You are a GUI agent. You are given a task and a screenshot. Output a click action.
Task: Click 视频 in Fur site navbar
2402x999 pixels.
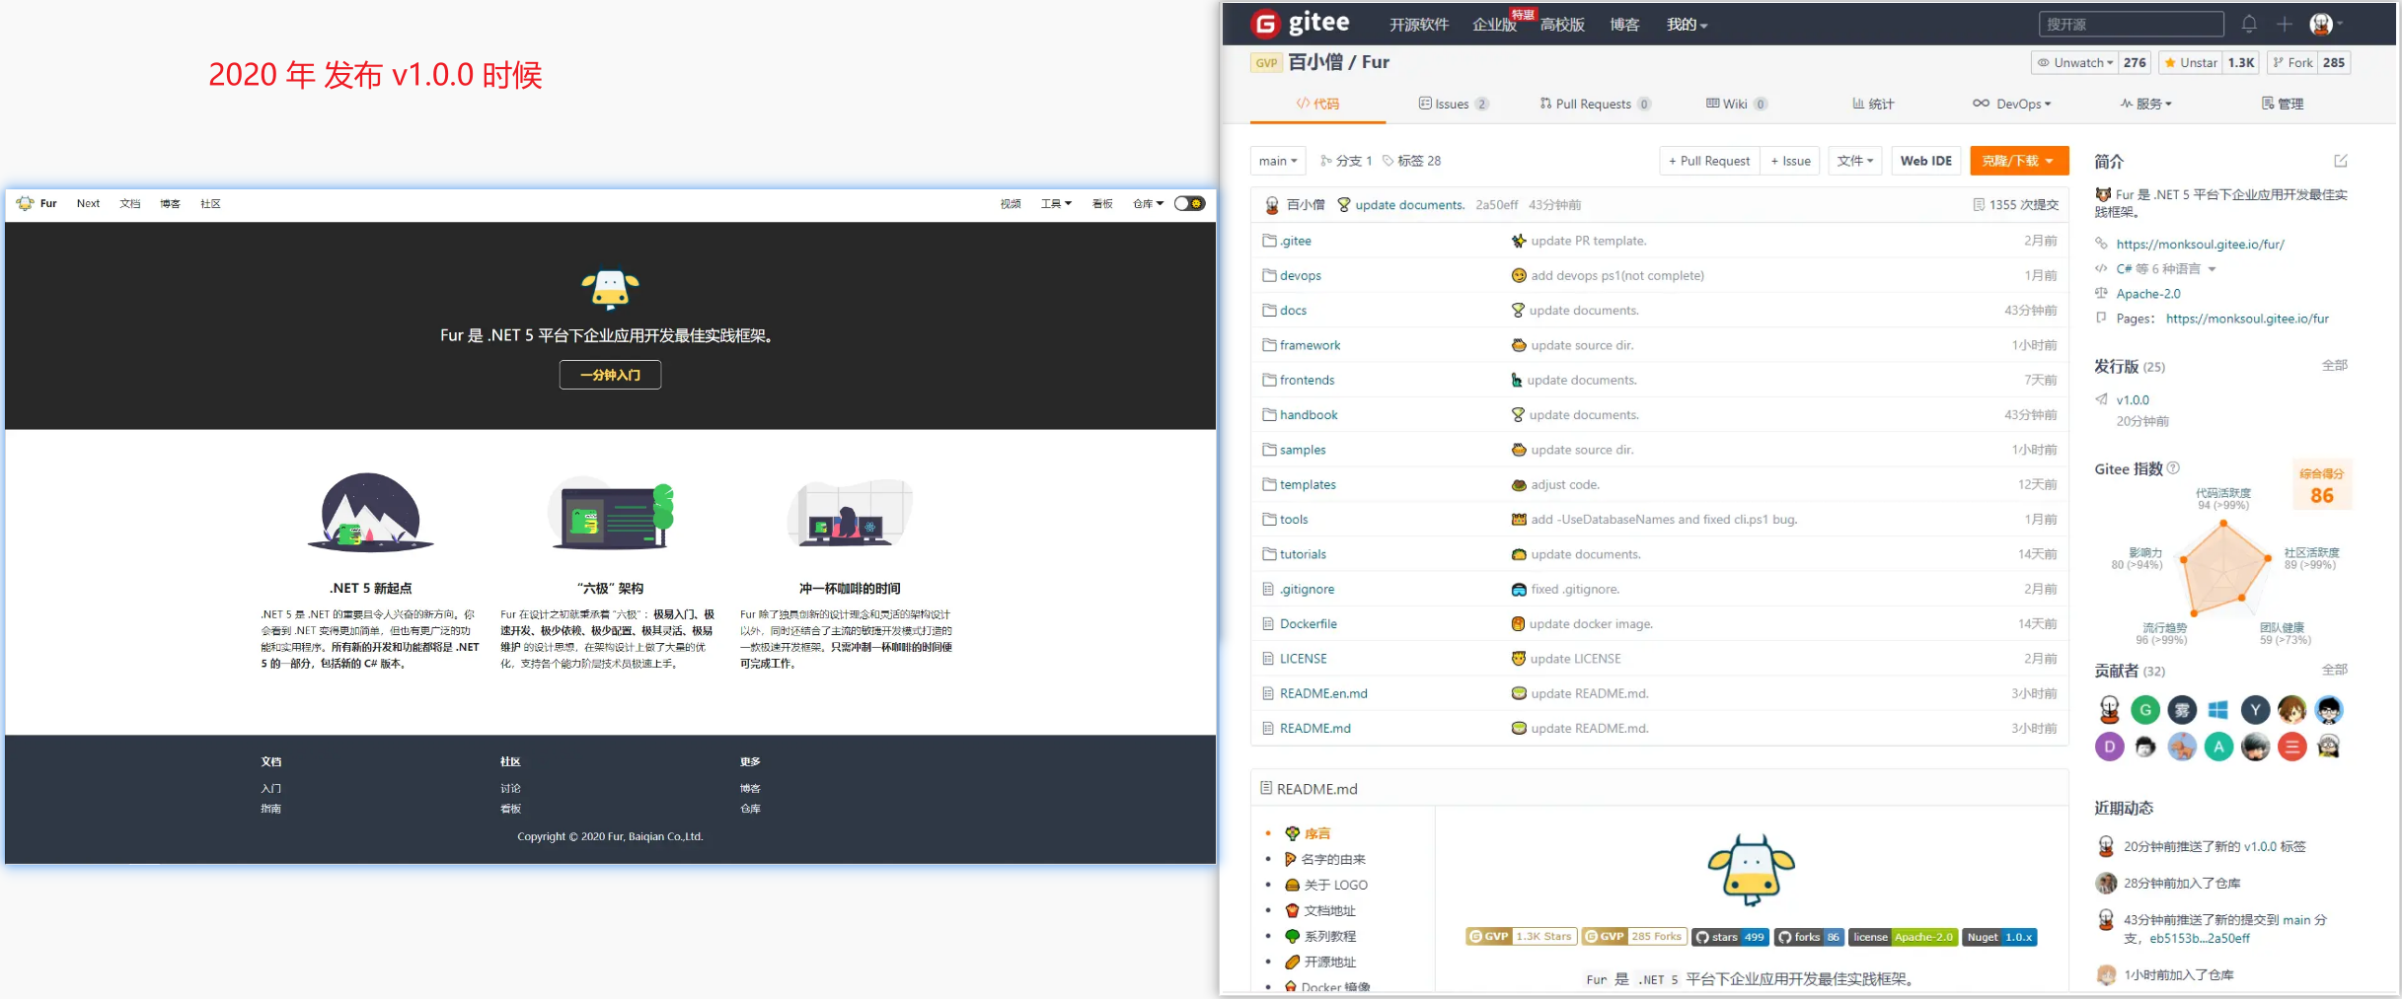1011,204
